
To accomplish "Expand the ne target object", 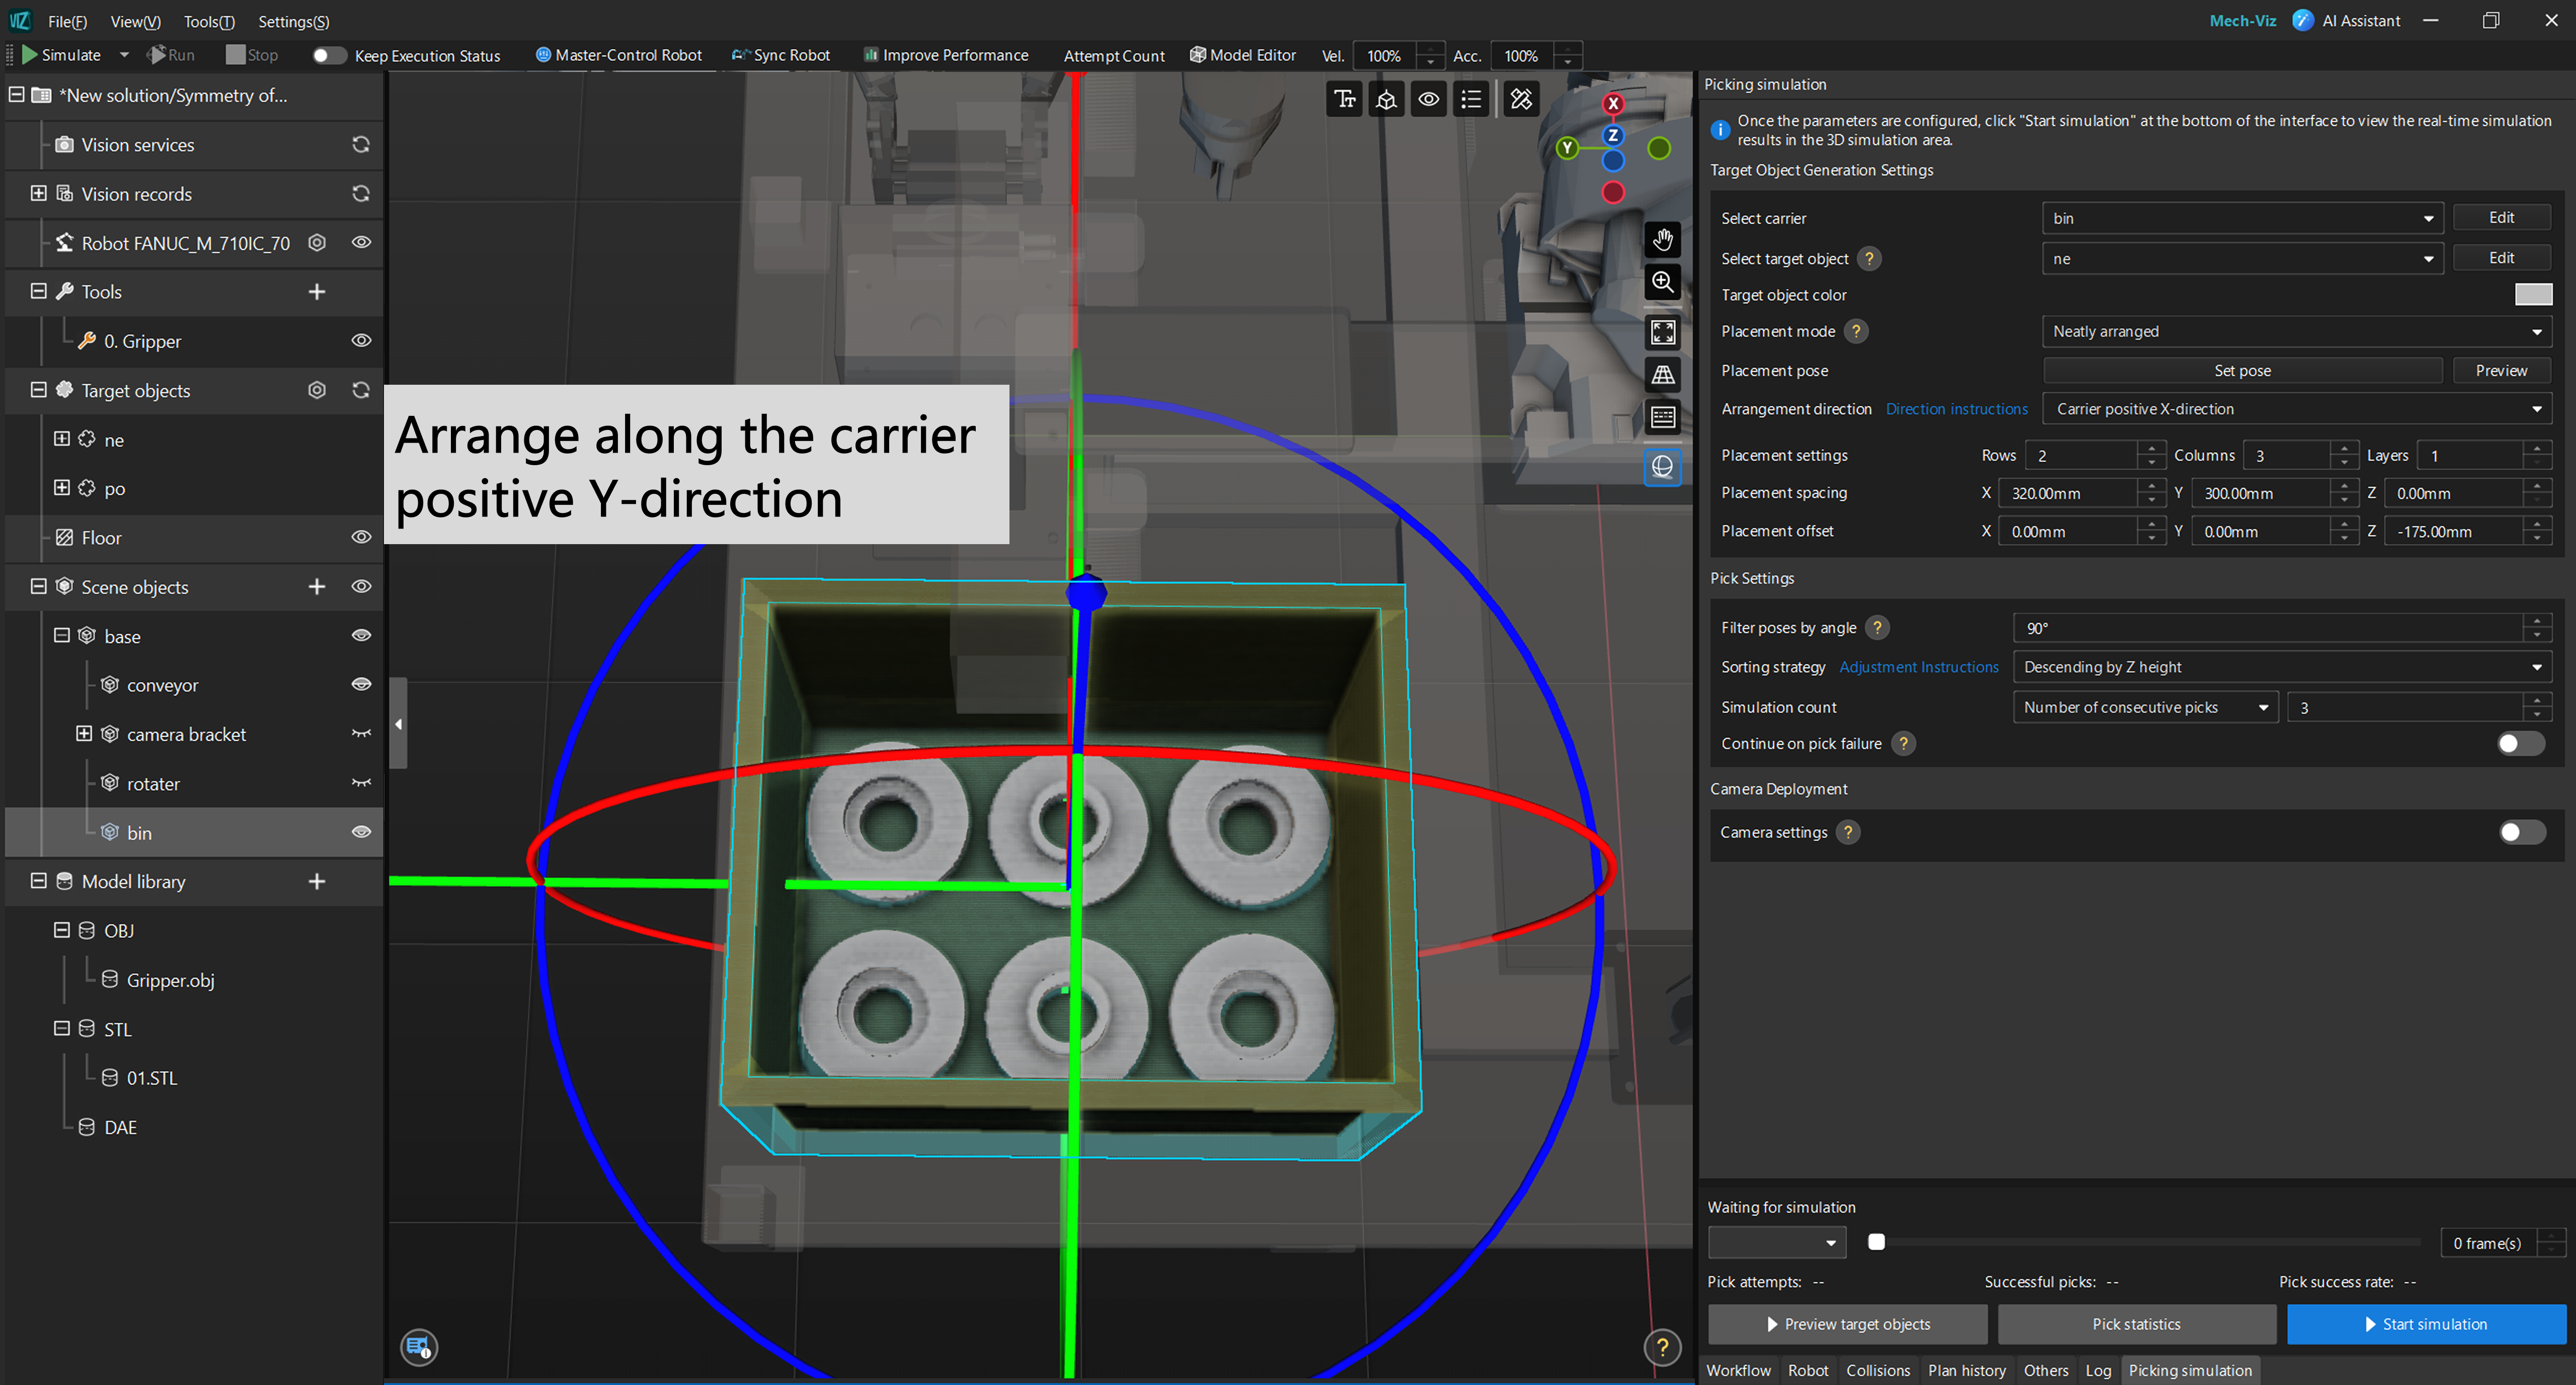I will [61, 439].
